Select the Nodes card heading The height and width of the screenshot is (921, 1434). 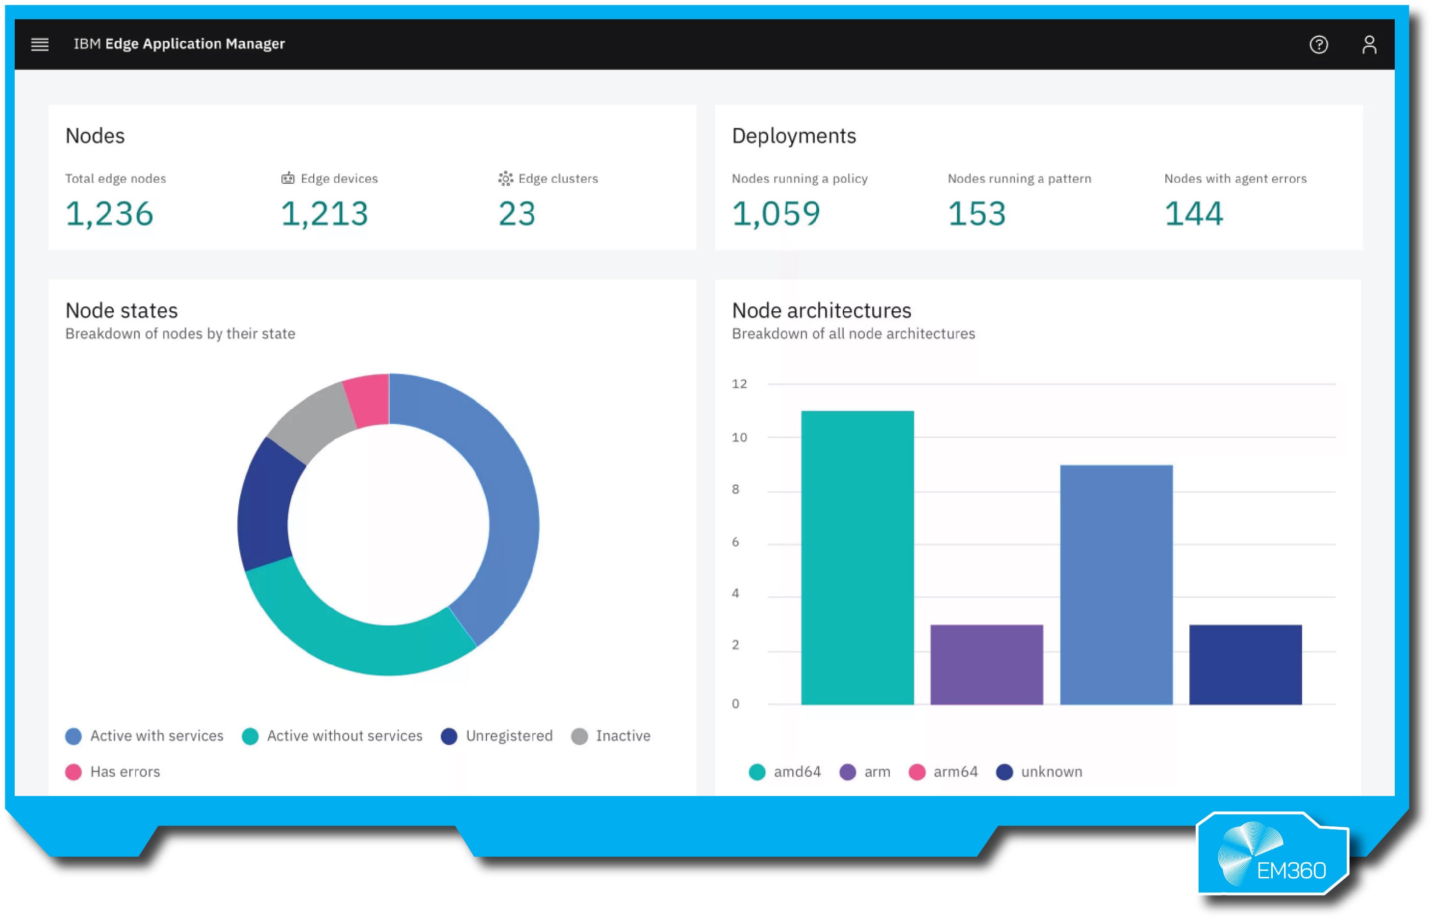95,136
